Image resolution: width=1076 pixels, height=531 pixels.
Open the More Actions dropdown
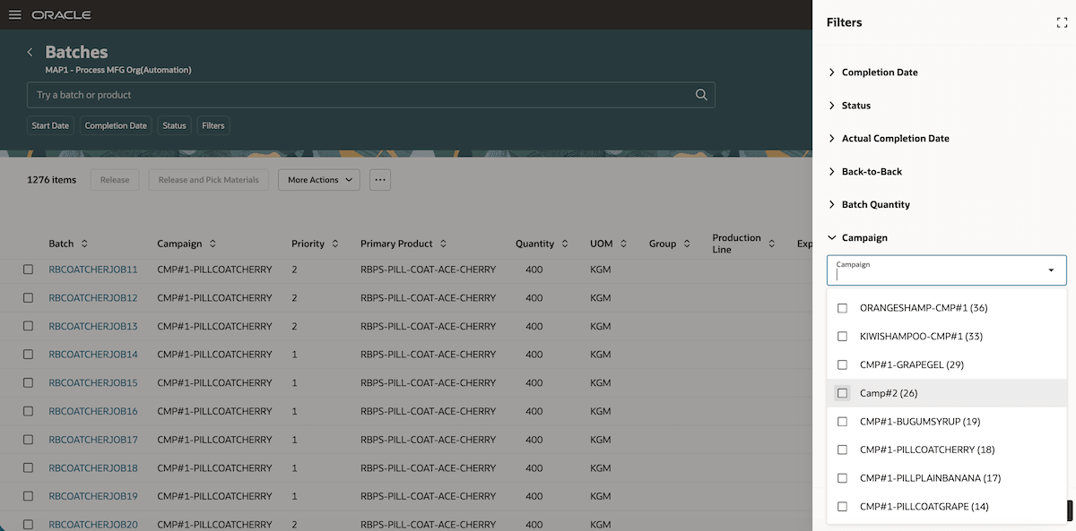[318, 180]
